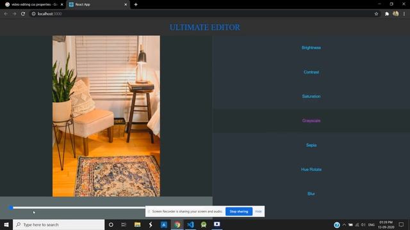Bookmark this page with star icon
The image size is (410, 230).
(x=376, y=13)
